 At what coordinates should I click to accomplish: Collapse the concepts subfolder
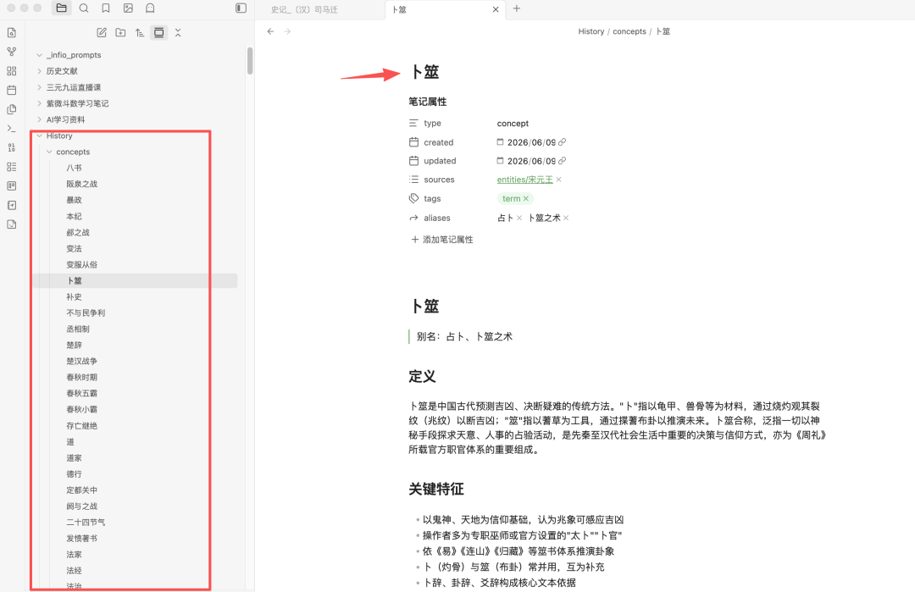point(49,152)
